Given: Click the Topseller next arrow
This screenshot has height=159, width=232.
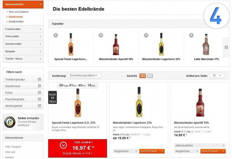Looking at the screenshot, I should point(226,47).
